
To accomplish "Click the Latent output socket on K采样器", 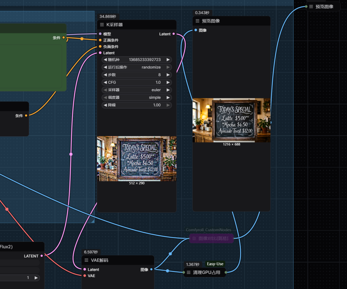I will tap(174, 34).
